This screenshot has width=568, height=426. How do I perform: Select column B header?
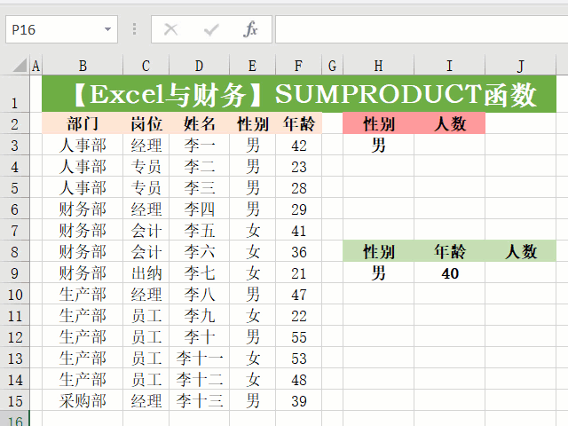83,66
